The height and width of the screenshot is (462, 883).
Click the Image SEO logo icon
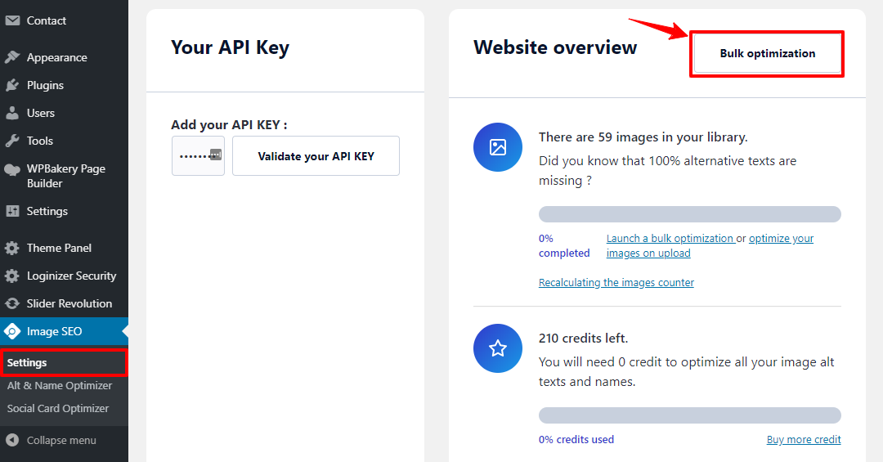pos(11,331)
